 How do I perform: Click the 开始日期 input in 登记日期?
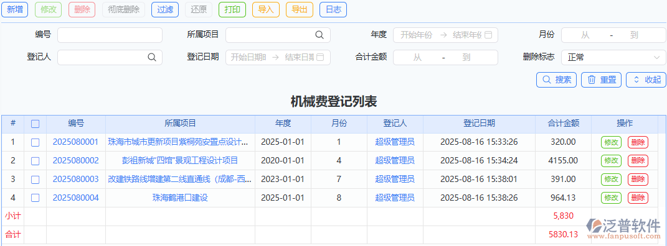(x=248, y=57)
